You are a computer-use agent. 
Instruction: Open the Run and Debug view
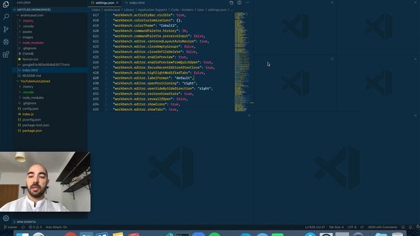(6, 42)
